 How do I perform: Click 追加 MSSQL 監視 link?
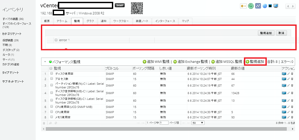tap(227, 62)
